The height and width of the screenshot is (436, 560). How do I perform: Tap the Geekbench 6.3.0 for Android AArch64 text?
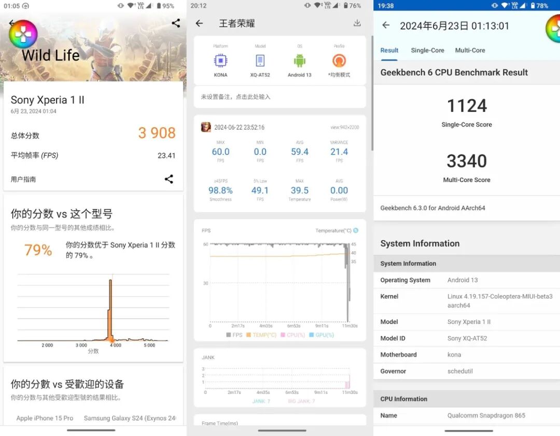tap(432, 208)
